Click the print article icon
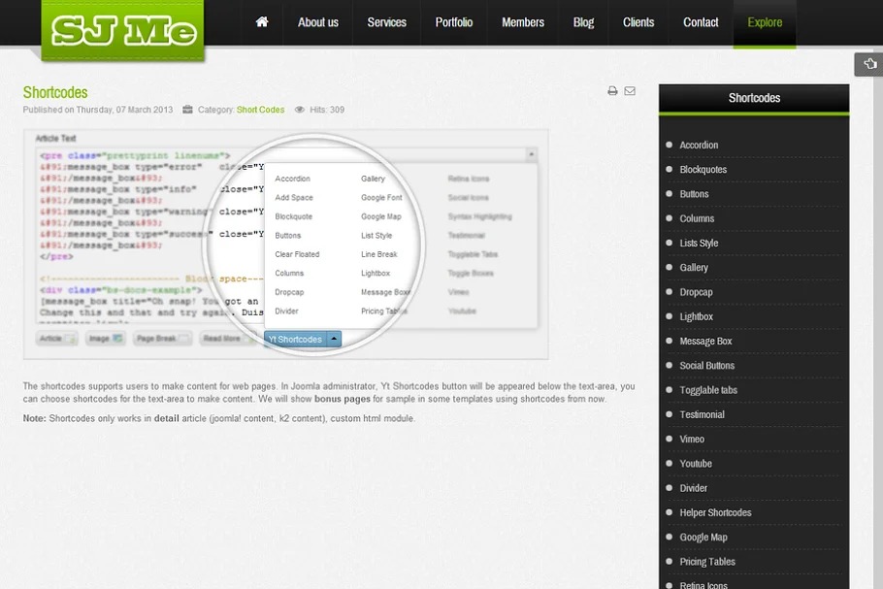The height and width of the screenshot is (589, 883). (612, 91)
